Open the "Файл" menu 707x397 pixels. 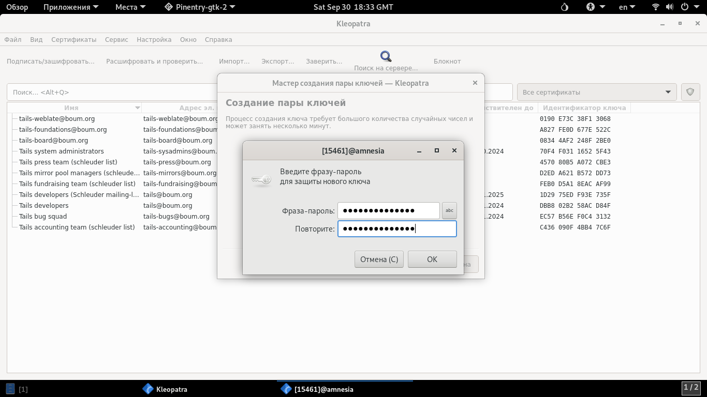[x=13, y=39]
